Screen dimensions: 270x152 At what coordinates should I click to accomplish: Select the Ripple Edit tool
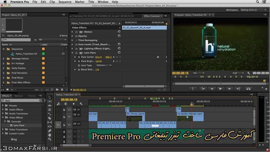(49, 106)
